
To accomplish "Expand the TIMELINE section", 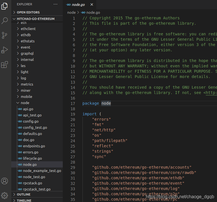I will click(x=37, y=200).
